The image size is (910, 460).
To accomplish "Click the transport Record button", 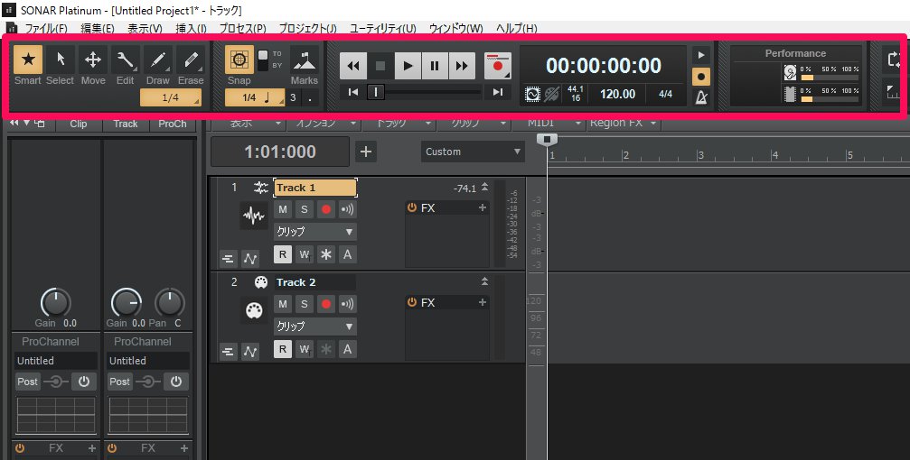I will [x=498, y=66].
